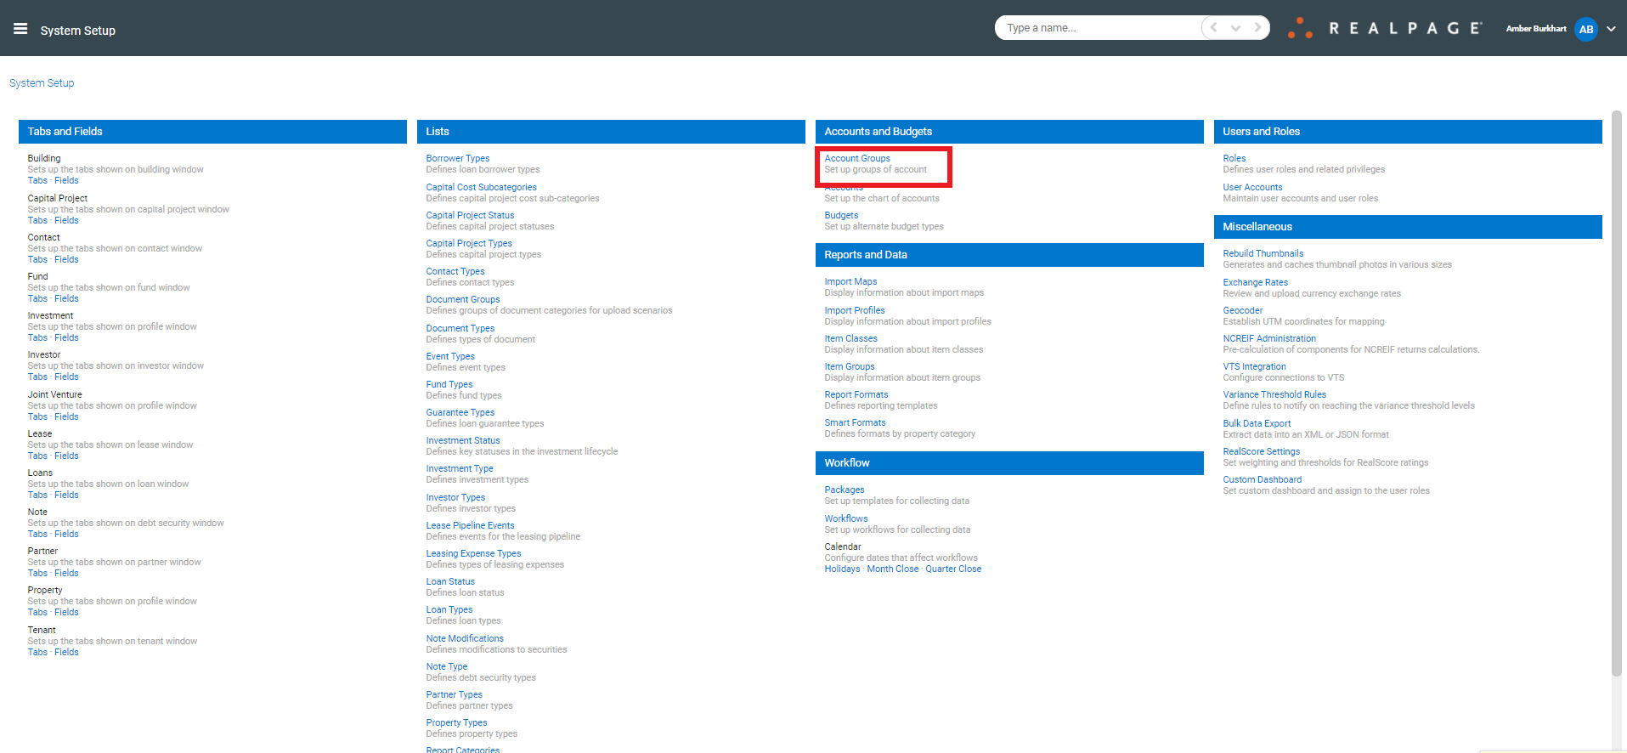Click the System Setup breadcrumb link

coord(42,83)
